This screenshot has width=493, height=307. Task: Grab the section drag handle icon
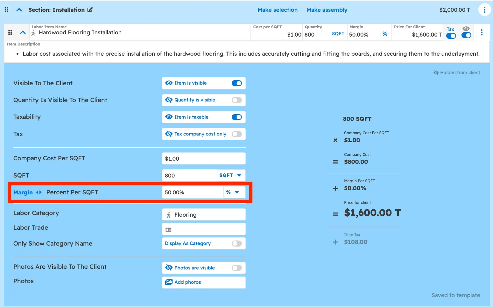point(6,10)
